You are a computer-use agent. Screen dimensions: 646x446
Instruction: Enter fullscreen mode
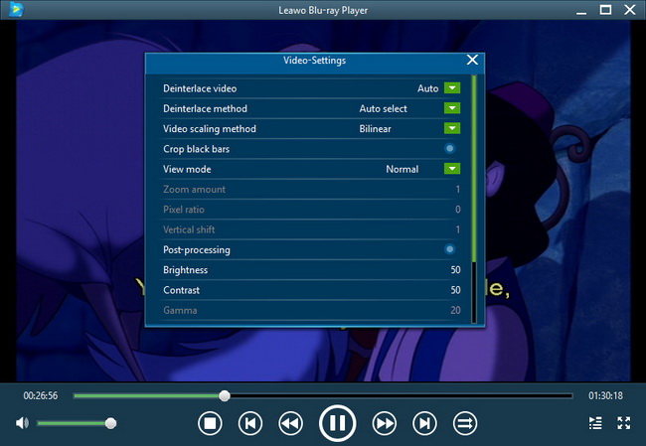(624, 423)
